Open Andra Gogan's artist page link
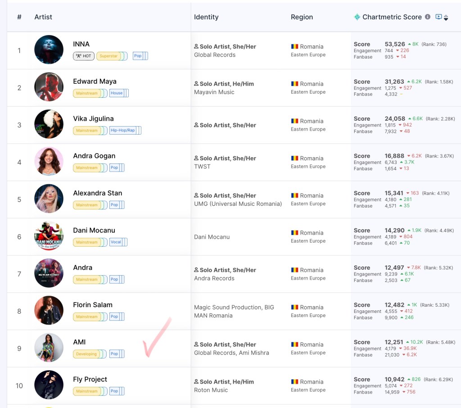The height and width of the screenshot is (408, 461). click(x=94, y=156)
